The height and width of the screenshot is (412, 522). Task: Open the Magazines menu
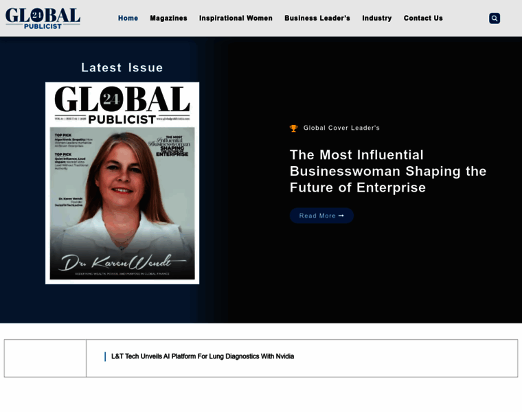click(168, 19)
